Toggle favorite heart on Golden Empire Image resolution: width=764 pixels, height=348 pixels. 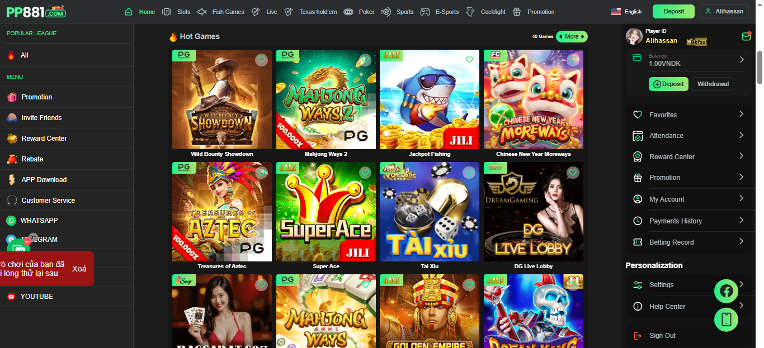(x=469, y=285)
